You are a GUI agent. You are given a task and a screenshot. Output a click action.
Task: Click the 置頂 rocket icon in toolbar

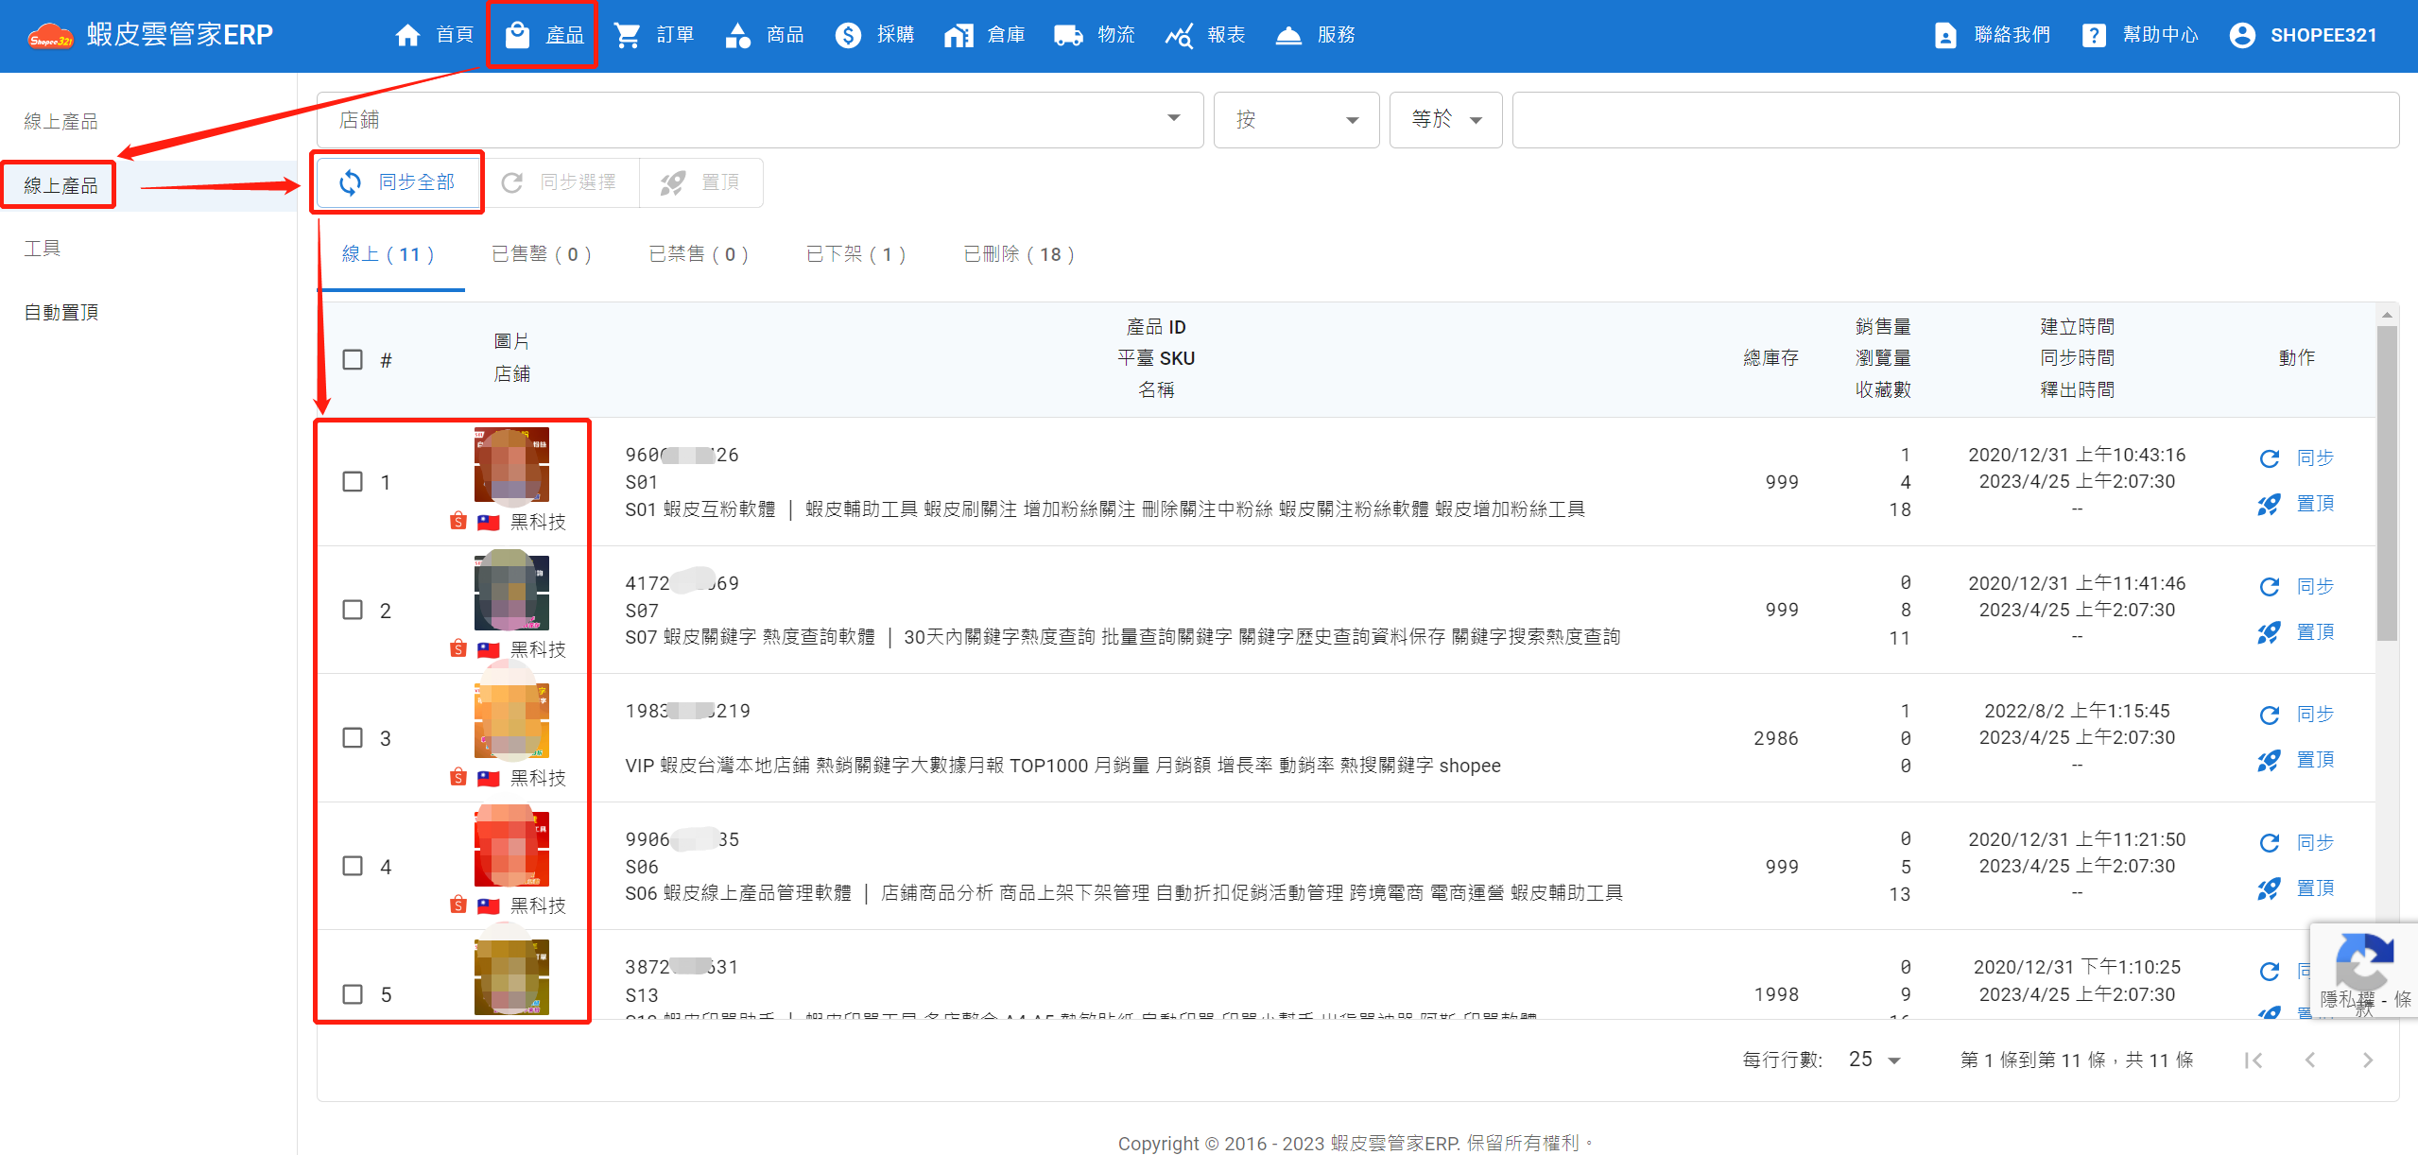coord(672,182)
